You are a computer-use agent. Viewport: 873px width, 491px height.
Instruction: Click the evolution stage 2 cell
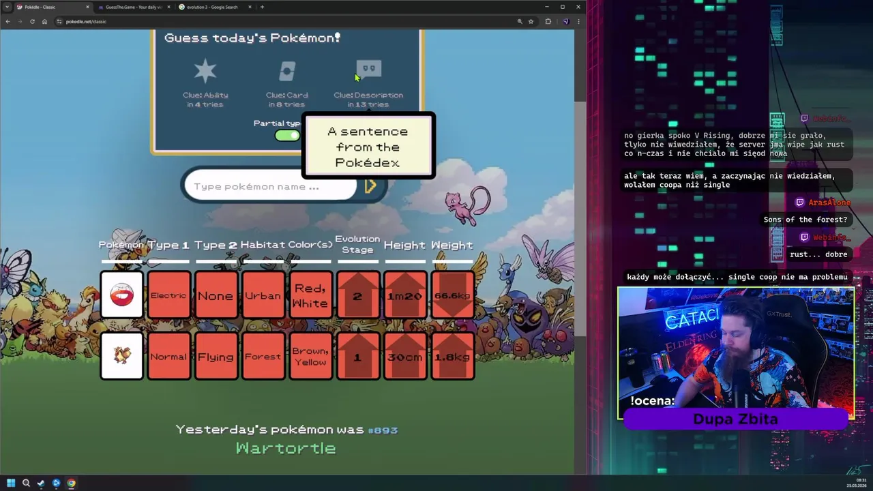357,295
